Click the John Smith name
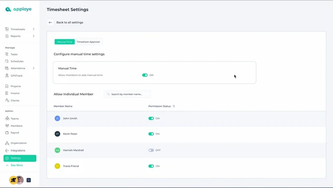Screen dimensions: 333x188 click(x=70, y=118)
